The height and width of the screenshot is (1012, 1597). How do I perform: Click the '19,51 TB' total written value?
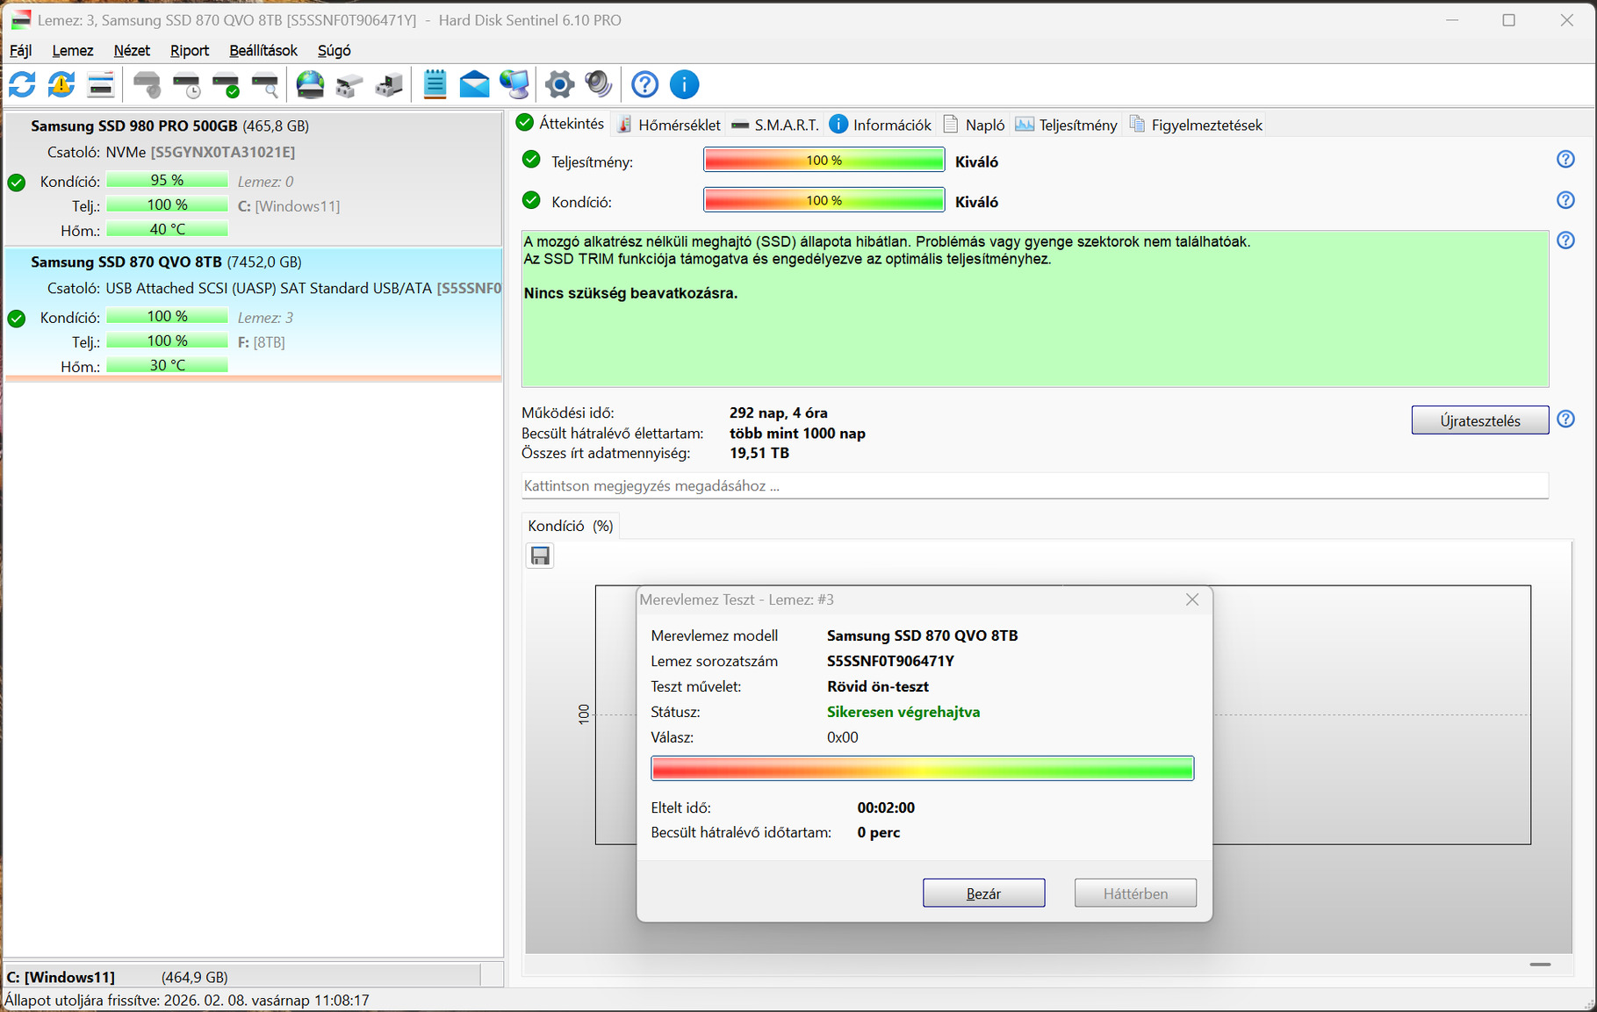tap(759, 453)
